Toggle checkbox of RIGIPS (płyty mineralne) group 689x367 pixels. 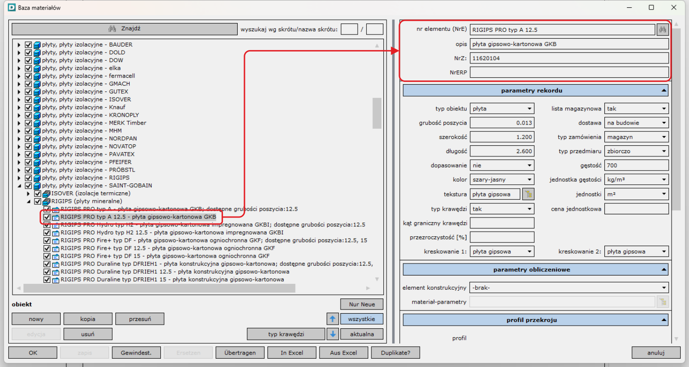(x=38, y=201)
